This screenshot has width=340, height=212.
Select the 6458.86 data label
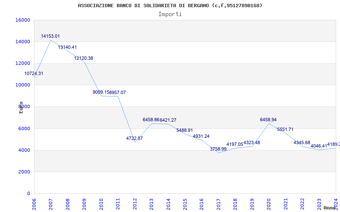coord(151,120)
